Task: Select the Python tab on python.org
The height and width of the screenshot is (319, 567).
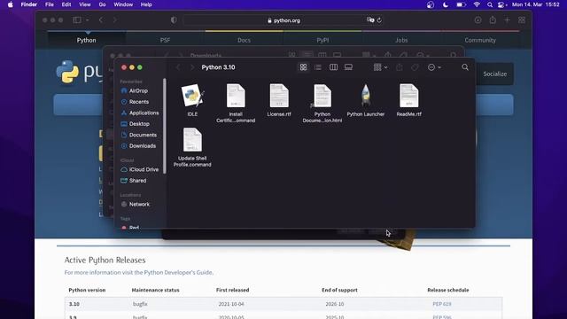Action: pyautogui.click(x=87, y=40)
